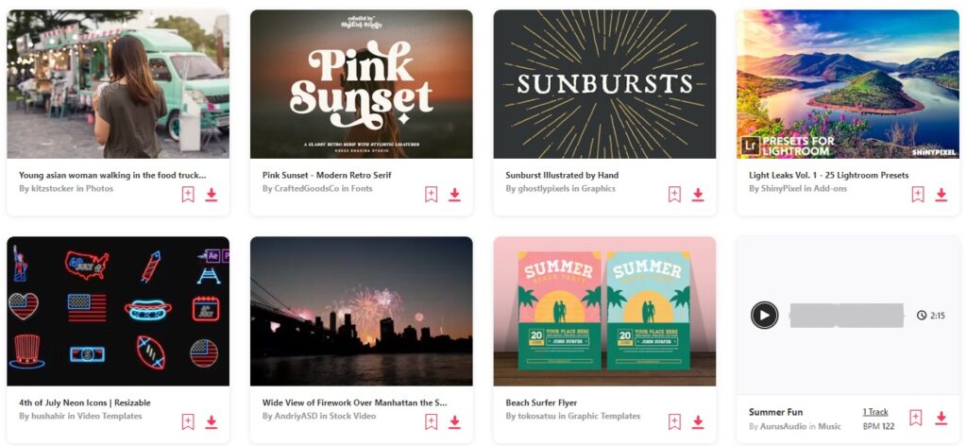This screenshot has width=967, height=446.
Task: Bookmark the Sunburst Illustrated by Hand item
Action: (674, 195)
